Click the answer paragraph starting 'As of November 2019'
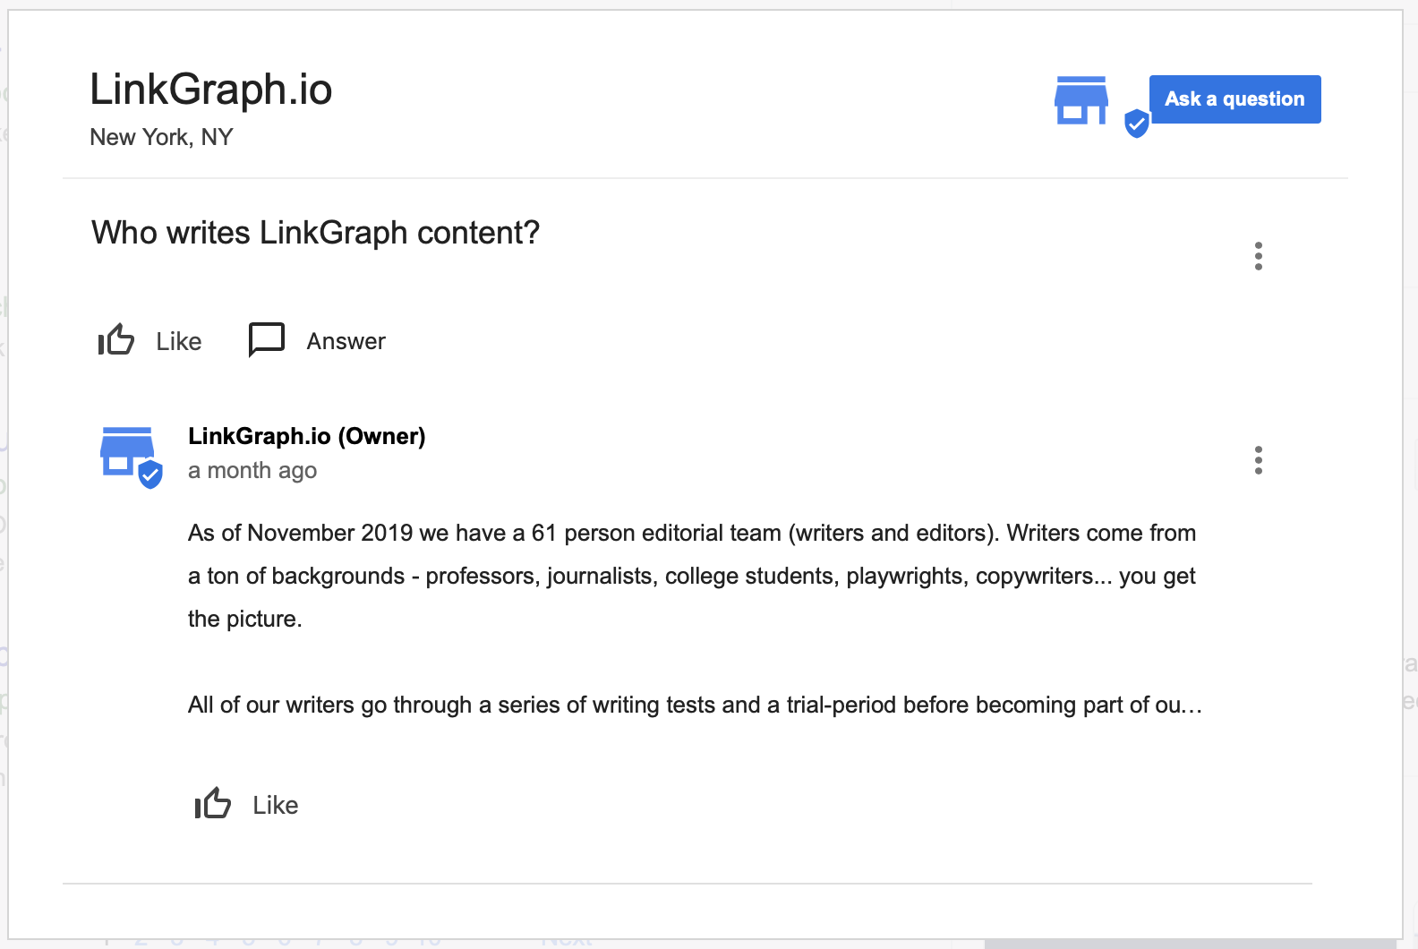The height and width of the screenshot is (949, 1418). [x=692, y=576]
